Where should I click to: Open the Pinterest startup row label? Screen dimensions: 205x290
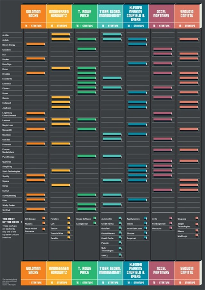tap(7, 145)
